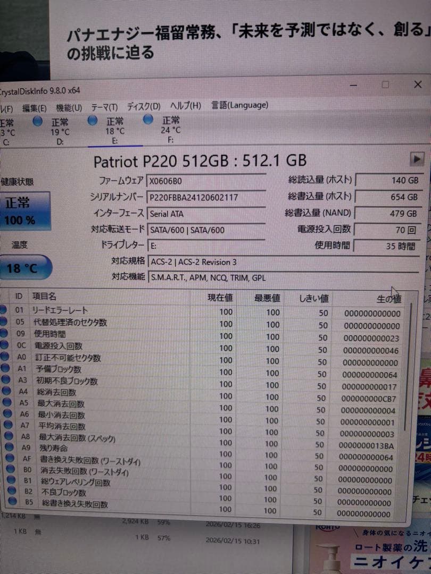The height and width of the screenshot is (574, 431).
Task: Click the status icon for row 05 代替処理済のセクタ数
Action: [3, 322]
